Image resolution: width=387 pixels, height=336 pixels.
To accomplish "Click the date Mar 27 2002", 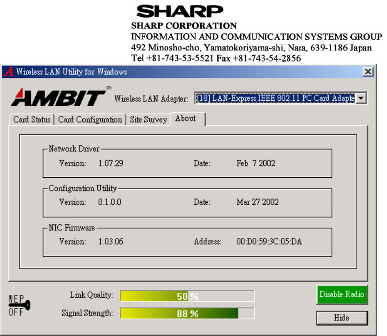I will 257,202.
